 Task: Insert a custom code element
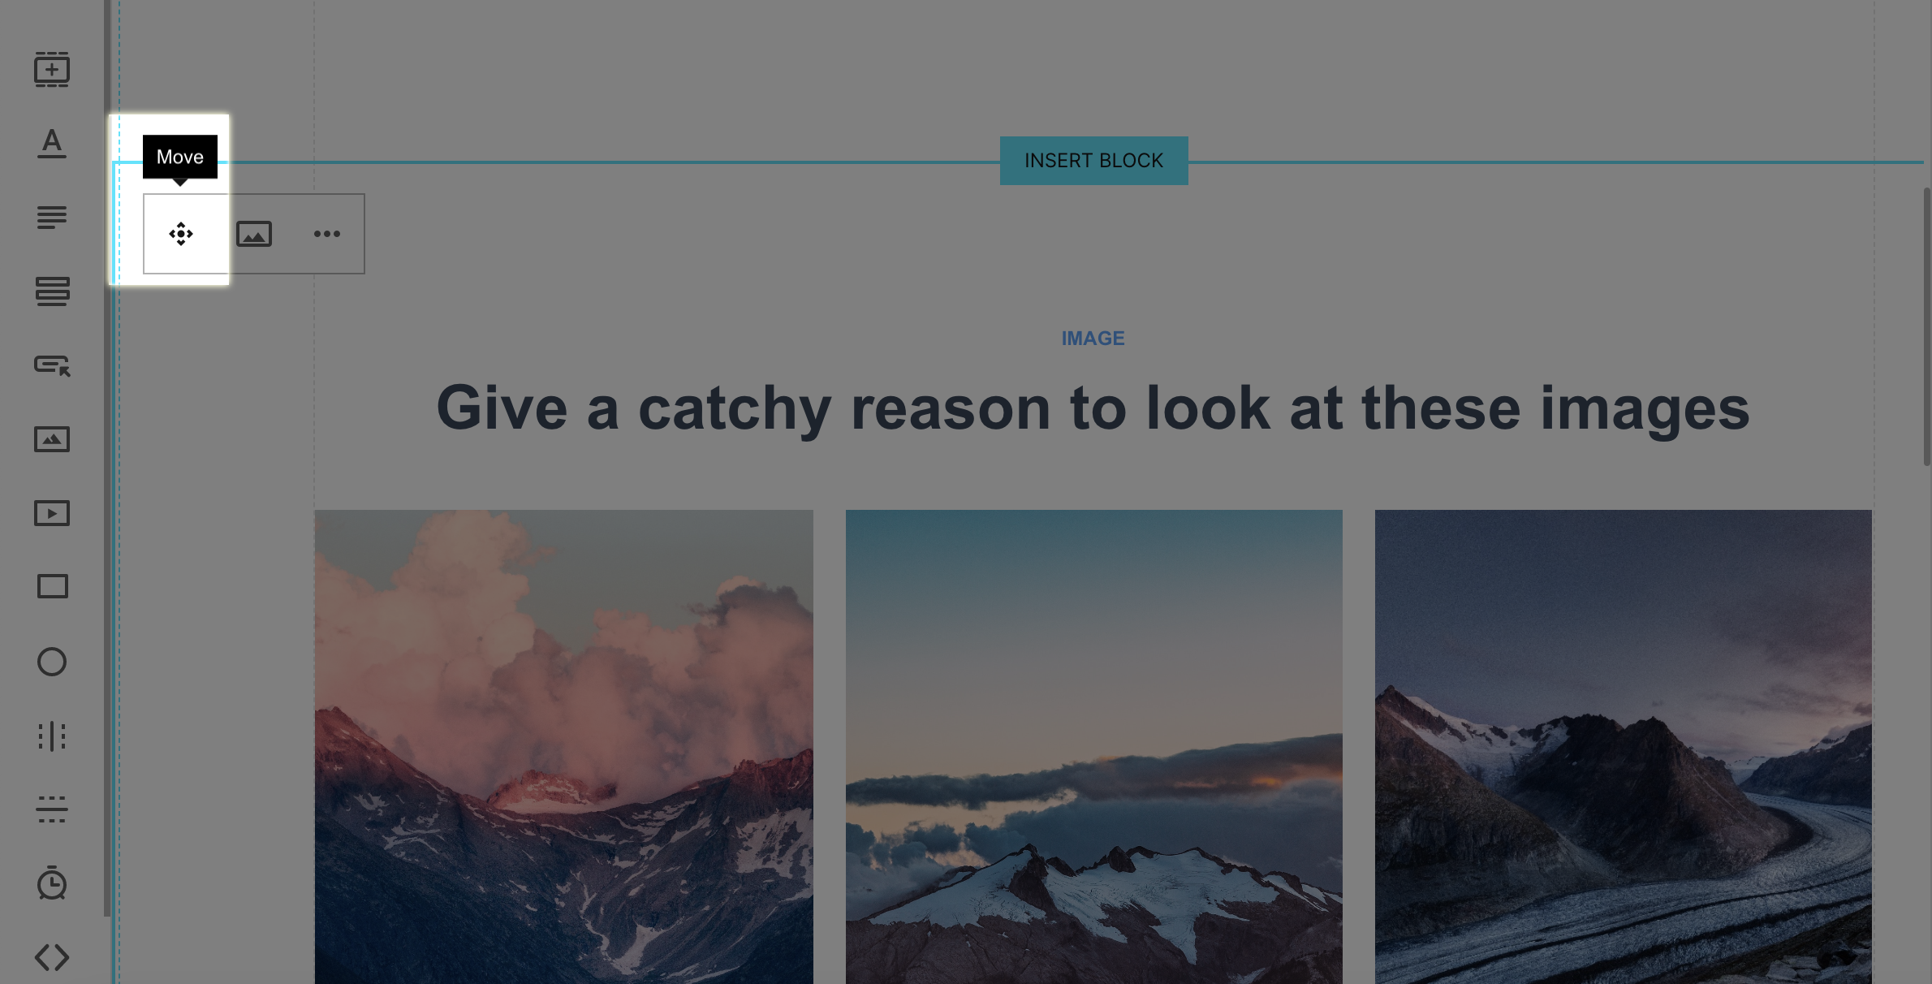[x=51, y=957]
